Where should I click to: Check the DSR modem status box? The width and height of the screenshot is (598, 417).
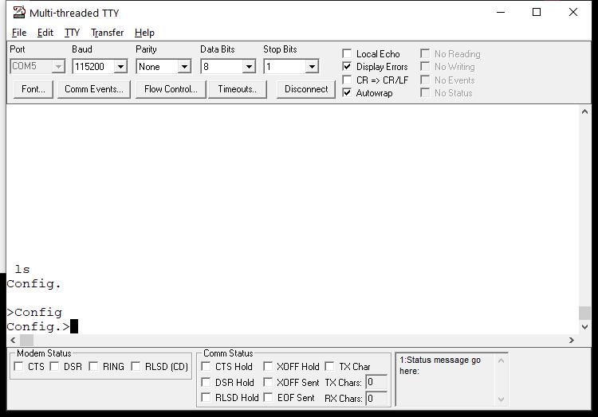55,367
